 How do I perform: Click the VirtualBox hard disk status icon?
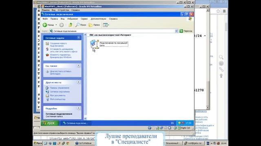(150, 128)
